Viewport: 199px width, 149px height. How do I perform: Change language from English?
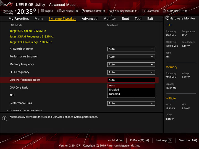47,11
